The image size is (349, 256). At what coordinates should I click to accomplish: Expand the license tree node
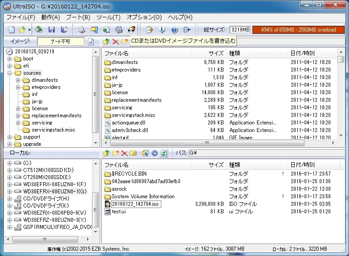[x=18, y=109]
